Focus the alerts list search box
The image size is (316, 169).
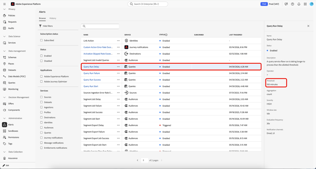100,26
